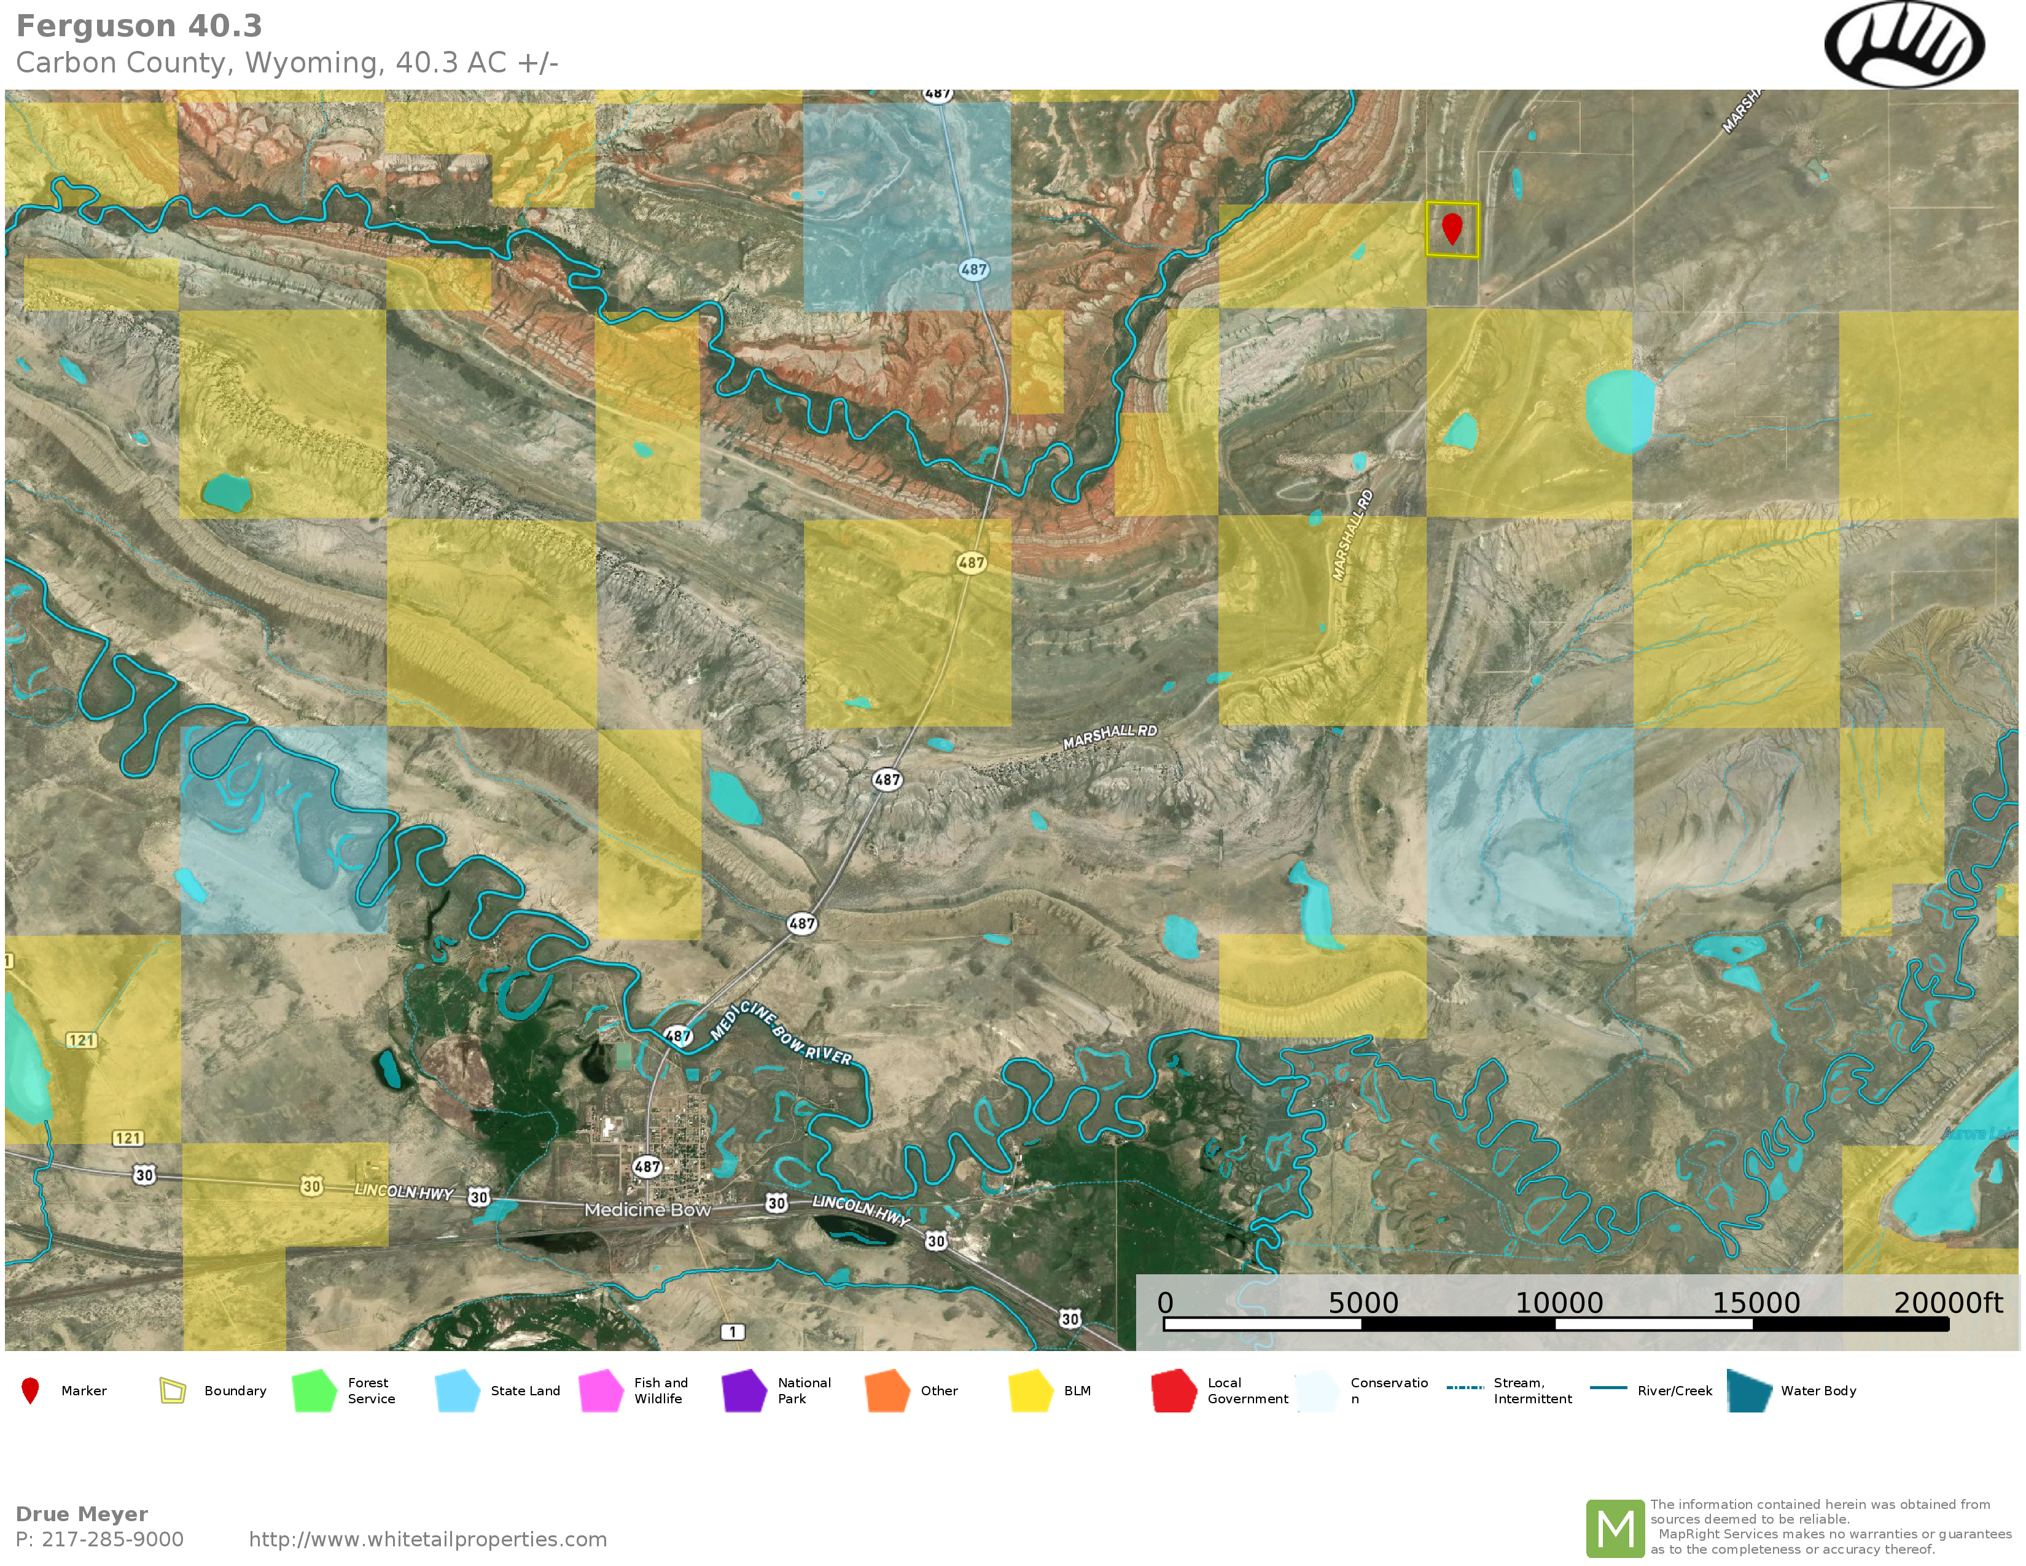
Task: Click the Fish and Wildlife pink swatch
Action: coord(601,1390)
